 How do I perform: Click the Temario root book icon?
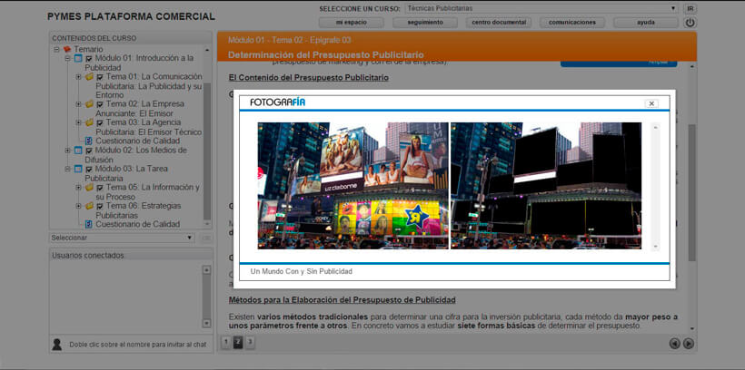coord(66,49)
